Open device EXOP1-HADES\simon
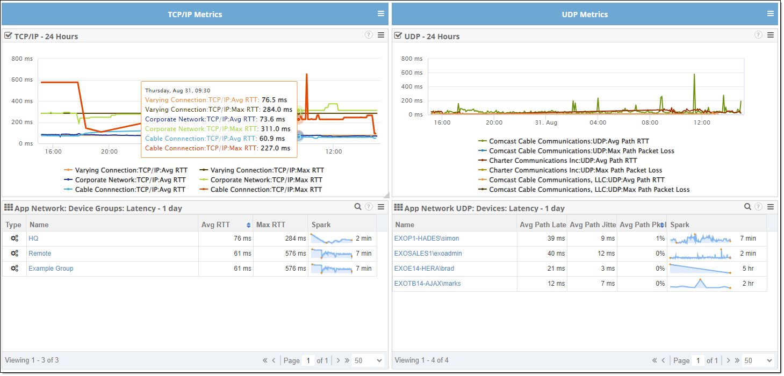This screenshot has width=784, height=376. [x=427, y=238]
